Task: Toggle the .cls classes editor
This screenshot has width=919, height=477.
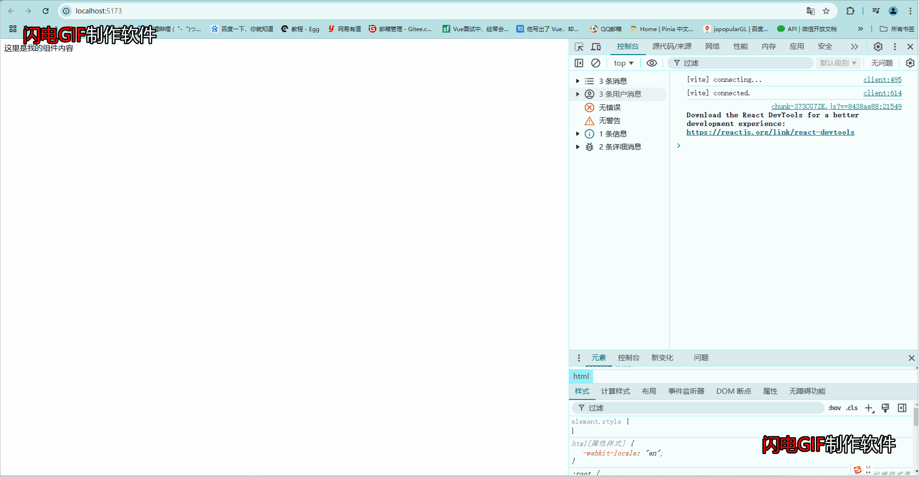Action: pos(851,408)
